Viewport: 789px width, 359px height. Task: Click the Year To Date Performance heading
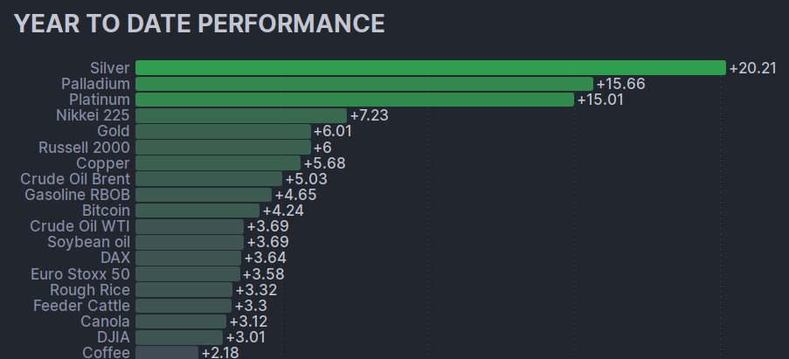tap(199, 24)
